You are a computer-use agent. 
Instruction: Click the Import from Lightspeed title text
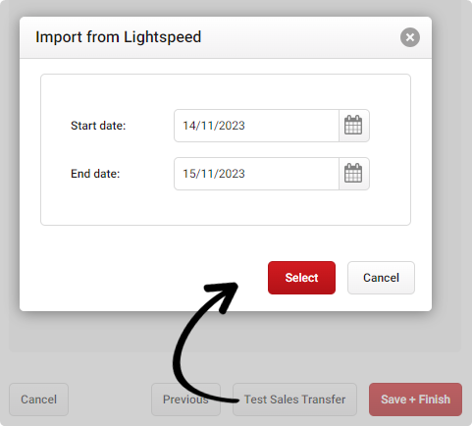pos(118,37)
